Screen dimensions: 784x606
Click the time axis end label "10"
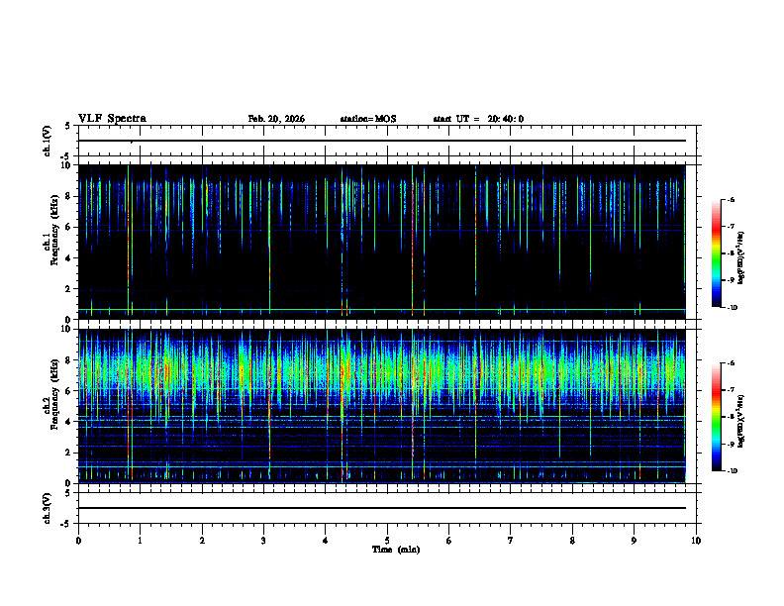(696, 541)
